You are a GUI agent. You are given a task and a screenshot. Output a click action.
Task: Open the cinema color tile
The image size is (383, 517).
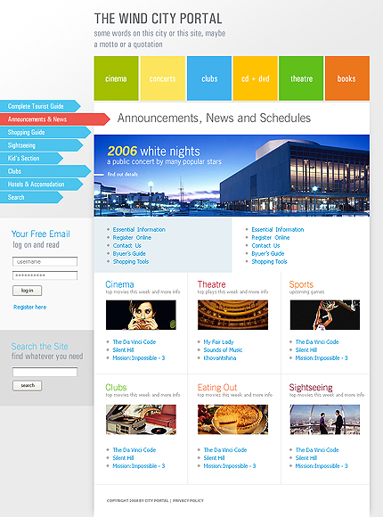116,78
